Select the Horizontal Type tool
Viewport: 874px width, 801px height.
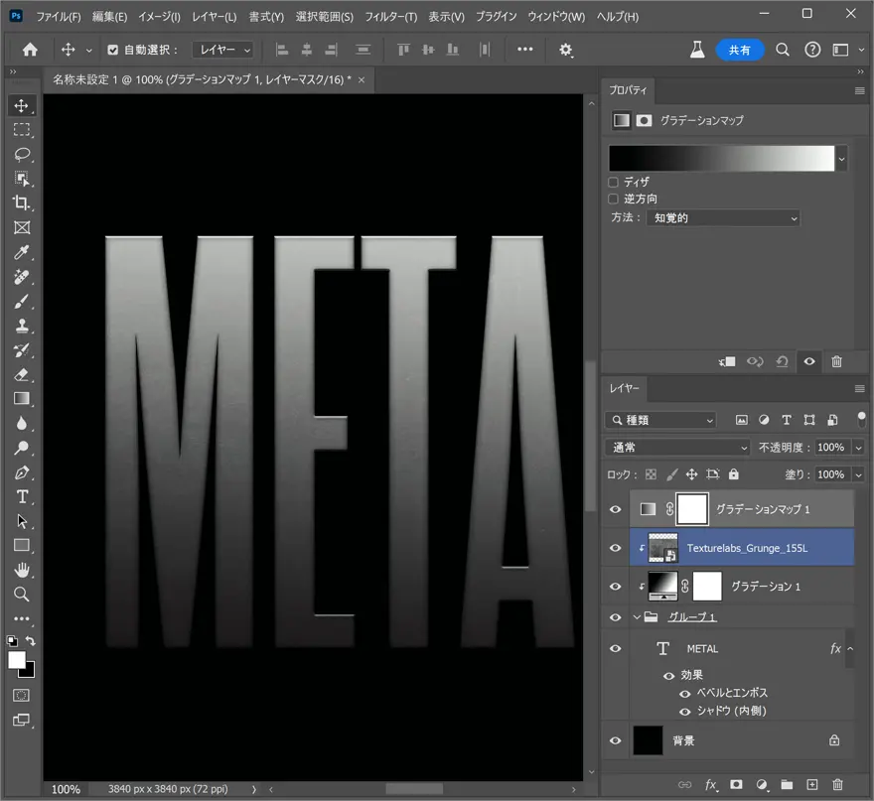click(x=21, y=497)
